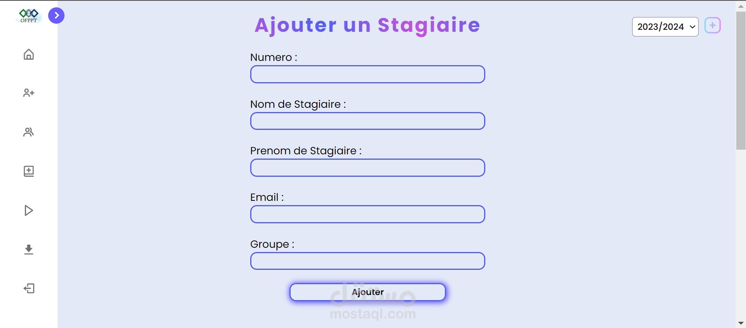Click the play triangle sidebar icon
746x328 pixels.
click(29, 211)
